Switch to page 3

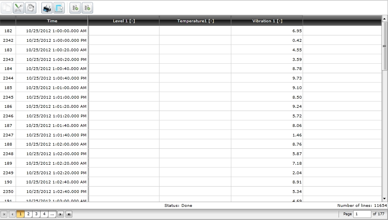pos(36,214)
